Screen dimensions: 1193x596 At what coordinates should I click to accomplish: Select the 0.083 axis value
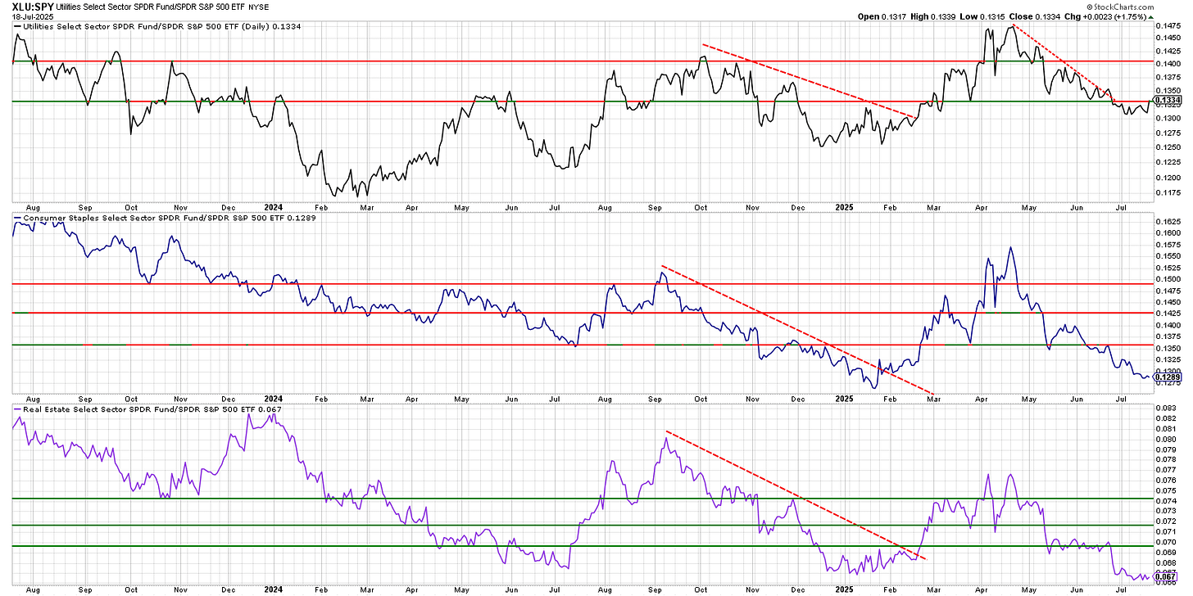tap(1166, 408)
